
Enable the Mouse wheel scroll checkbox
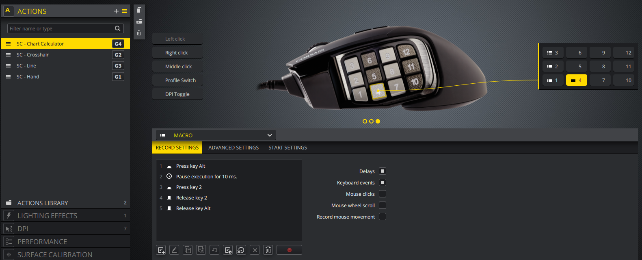tap(383, 205)
